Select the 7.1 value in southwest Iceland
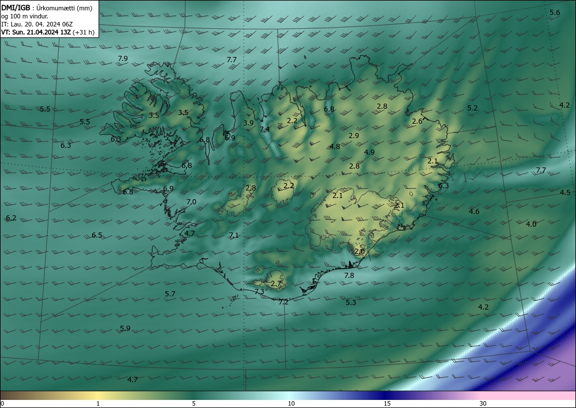576x408 pixels. pyautogui.click(x=234, y=235)
